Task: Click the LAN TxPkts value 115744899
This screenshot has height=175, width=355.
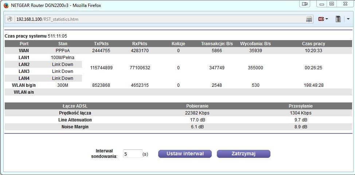Action: 101,68
